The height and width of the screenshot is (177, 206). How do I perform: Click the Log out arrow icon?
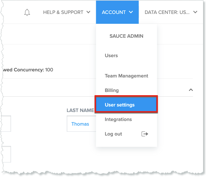[144, 134]
